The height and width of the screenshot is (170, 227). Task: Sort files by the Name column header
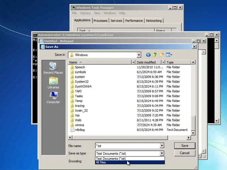[100, 62]
